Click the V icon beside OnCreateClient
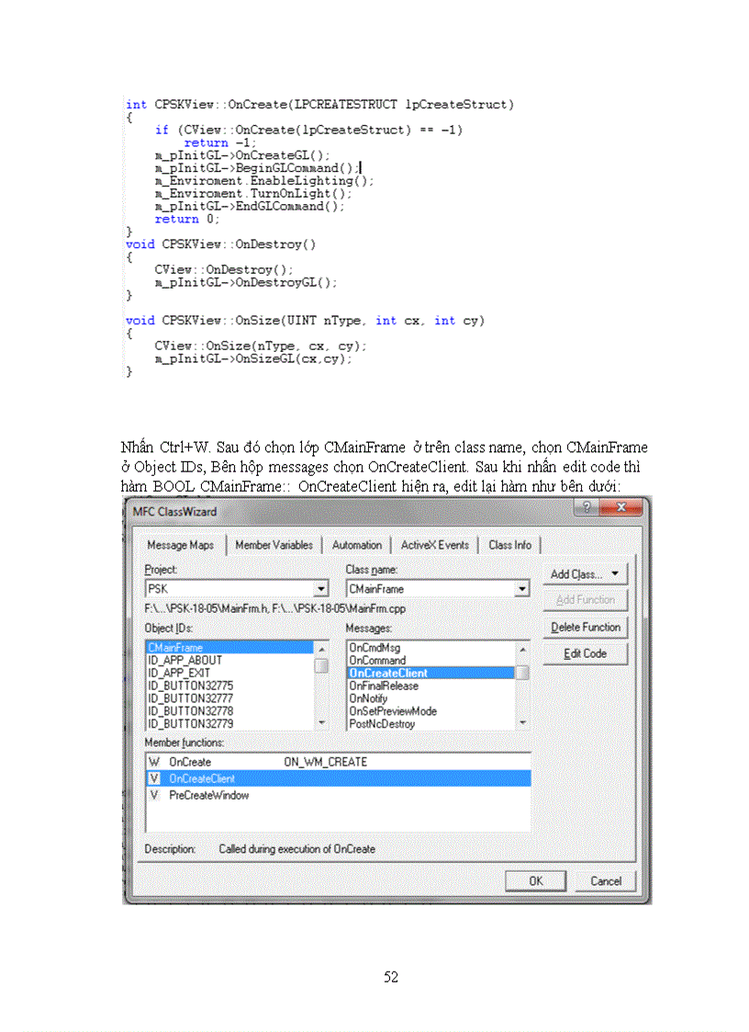Viewport: 749px width, 1032px height. (x=154, y=778)
